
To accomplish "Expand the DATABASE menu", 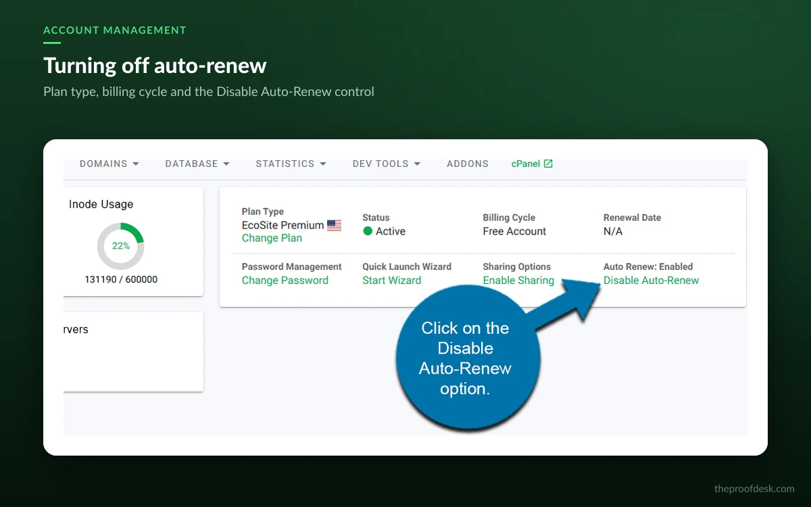I will click(197, 164).
